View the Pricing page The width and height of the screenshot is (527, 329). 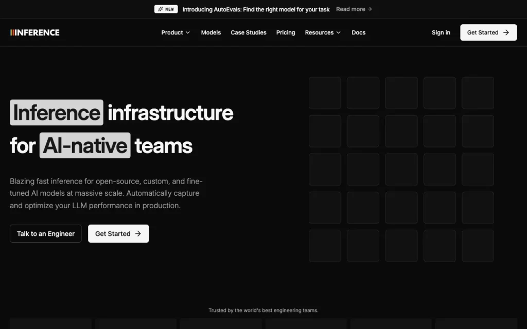click(286, 32)
